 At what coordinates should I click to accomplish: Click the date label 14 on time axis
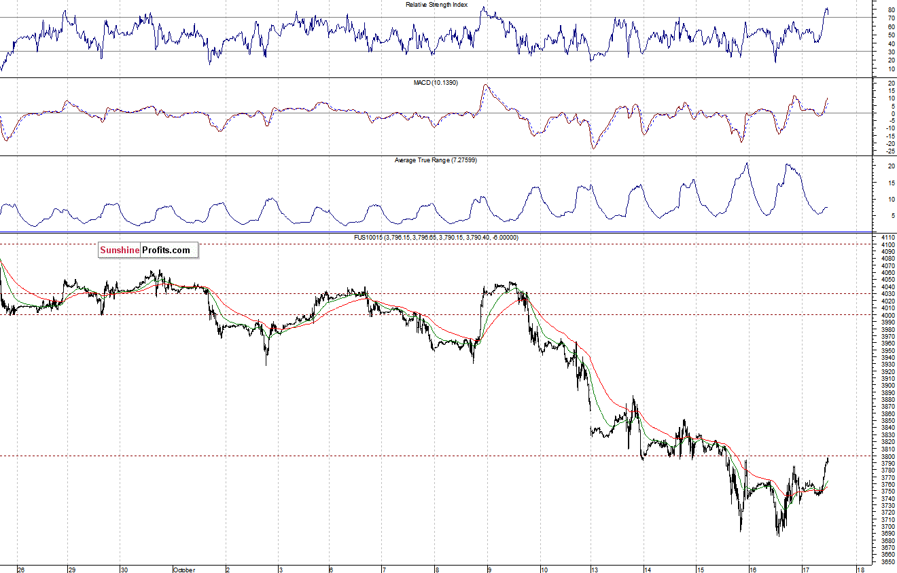coord(648,570)
